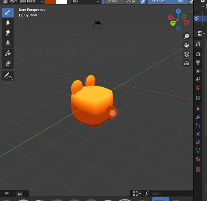Click the asset Search field
Image resolution: width=207 pixels, height=201 pixels.
168,193
